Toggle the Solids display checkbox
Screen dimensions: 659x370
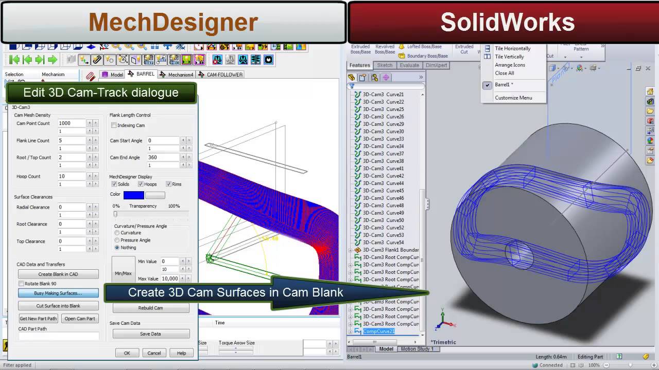click(114, 184)
